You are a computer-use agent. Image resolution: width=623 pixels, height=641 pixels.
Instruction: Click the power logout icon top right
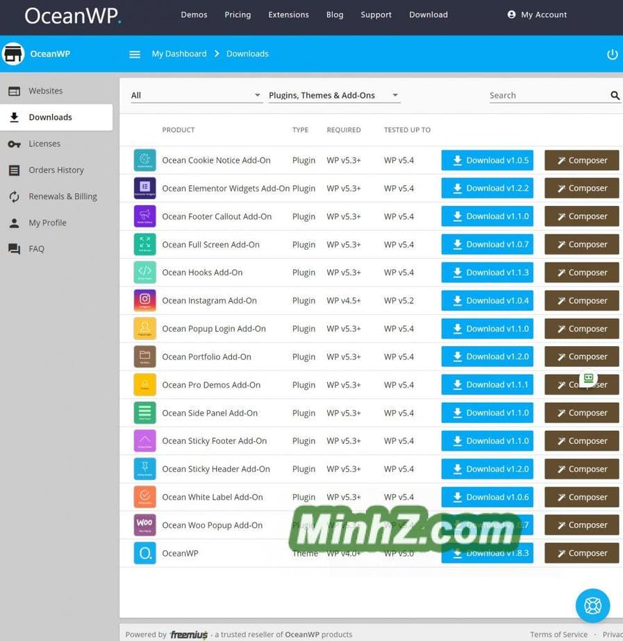[x=612, y=53]
